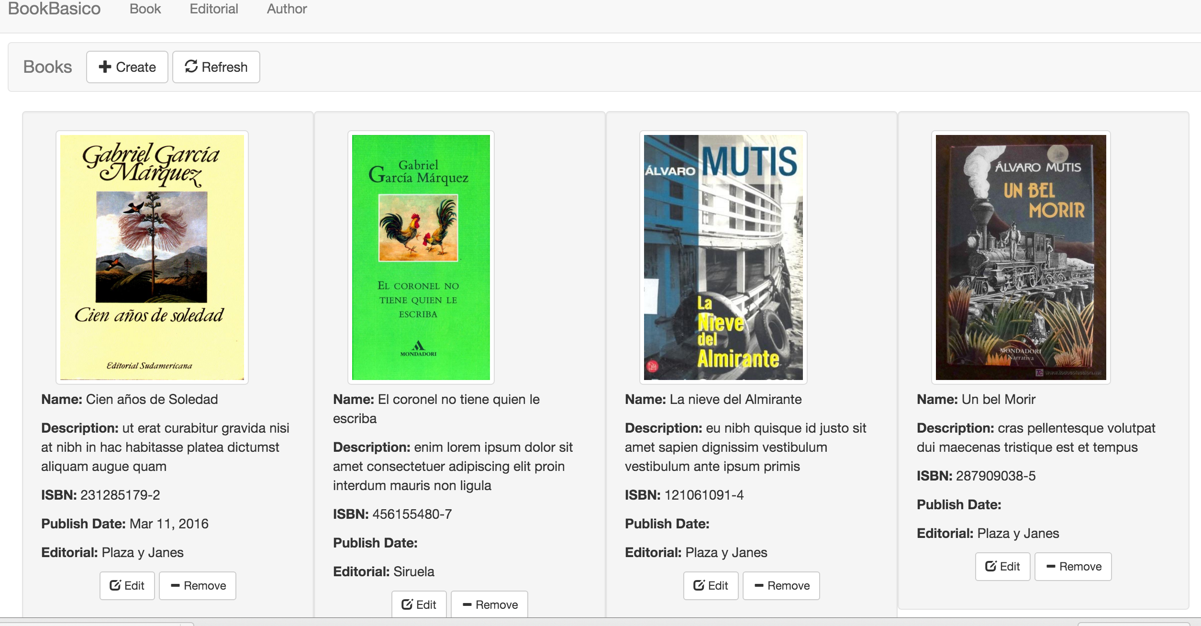Click the Create button label text
This screenshot has width=1201, height=626.
click(x=136, y=67)
